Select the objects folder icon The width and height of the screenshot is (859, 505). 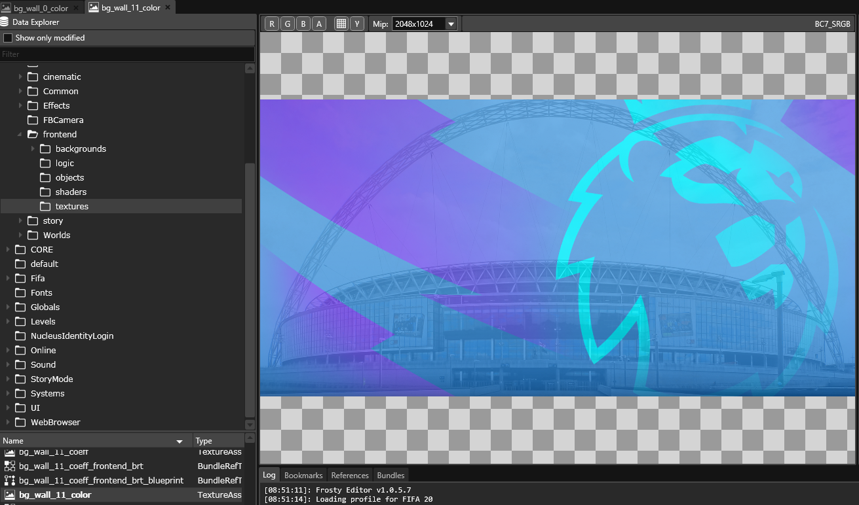[45, 177]
